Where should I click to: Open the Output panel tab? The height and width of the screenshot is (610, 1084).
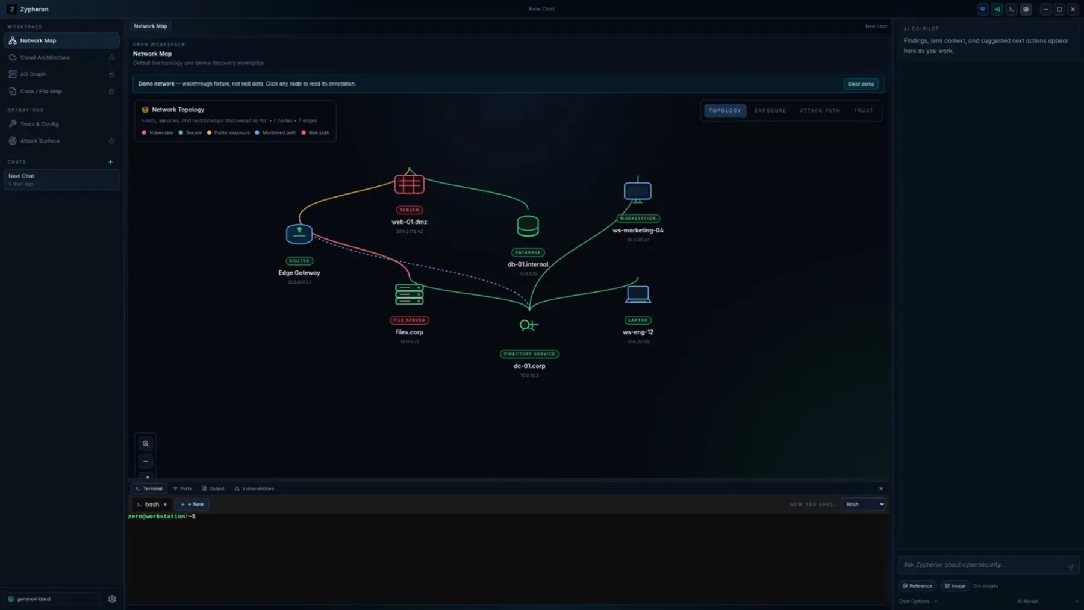pyautogui.click(x=213, y=488)
